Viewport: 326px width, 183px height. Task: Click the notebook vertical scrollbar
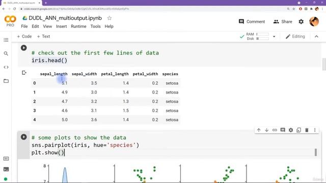pyautogui.click(x=324, y=65)
